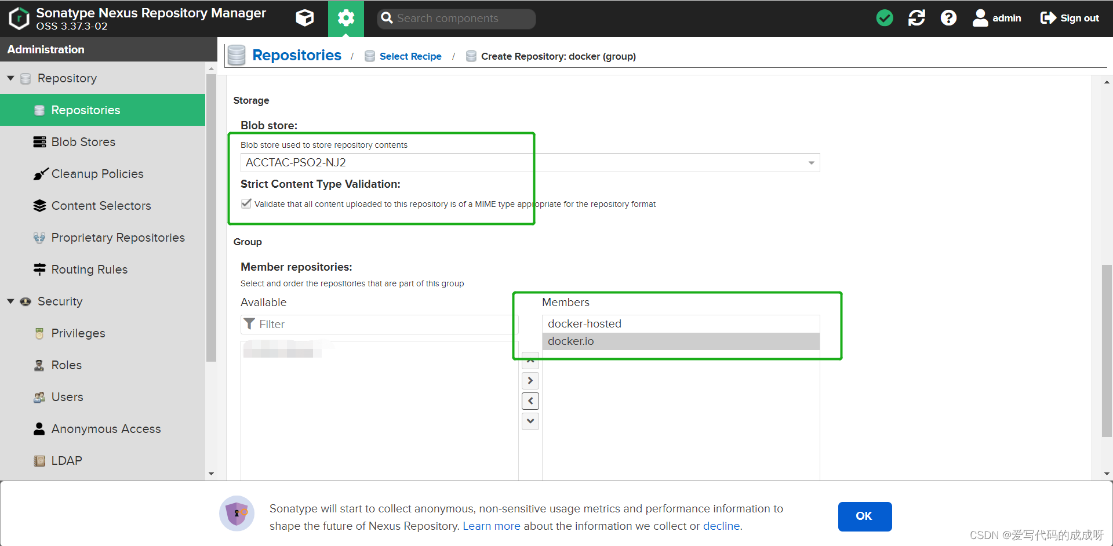Image resolution: width=1113 pixels, height=546 pixels.
Task: Open the Browse cube icon in header
Action: point(305,18)
